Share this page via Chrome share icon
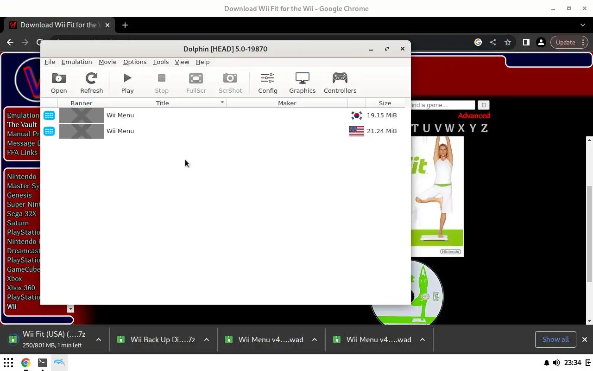Viewport: 593px width, 371px height. 493,42
